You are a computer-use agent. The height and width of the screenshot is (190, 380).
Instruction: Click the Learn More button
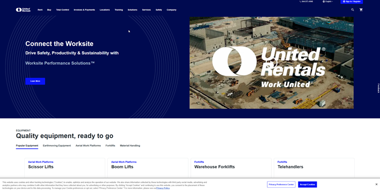point(35,81)
